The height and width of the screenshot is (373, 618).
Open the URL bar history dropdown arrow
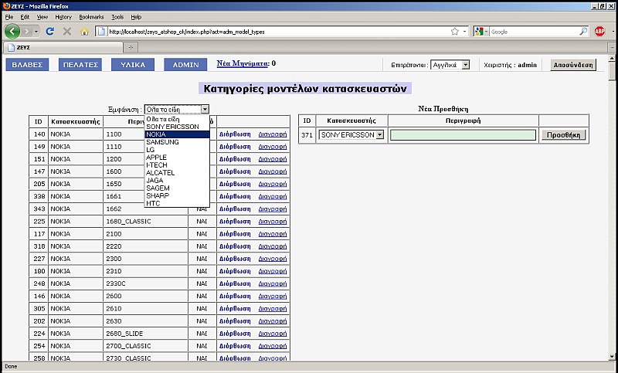[x=465, y=32]
